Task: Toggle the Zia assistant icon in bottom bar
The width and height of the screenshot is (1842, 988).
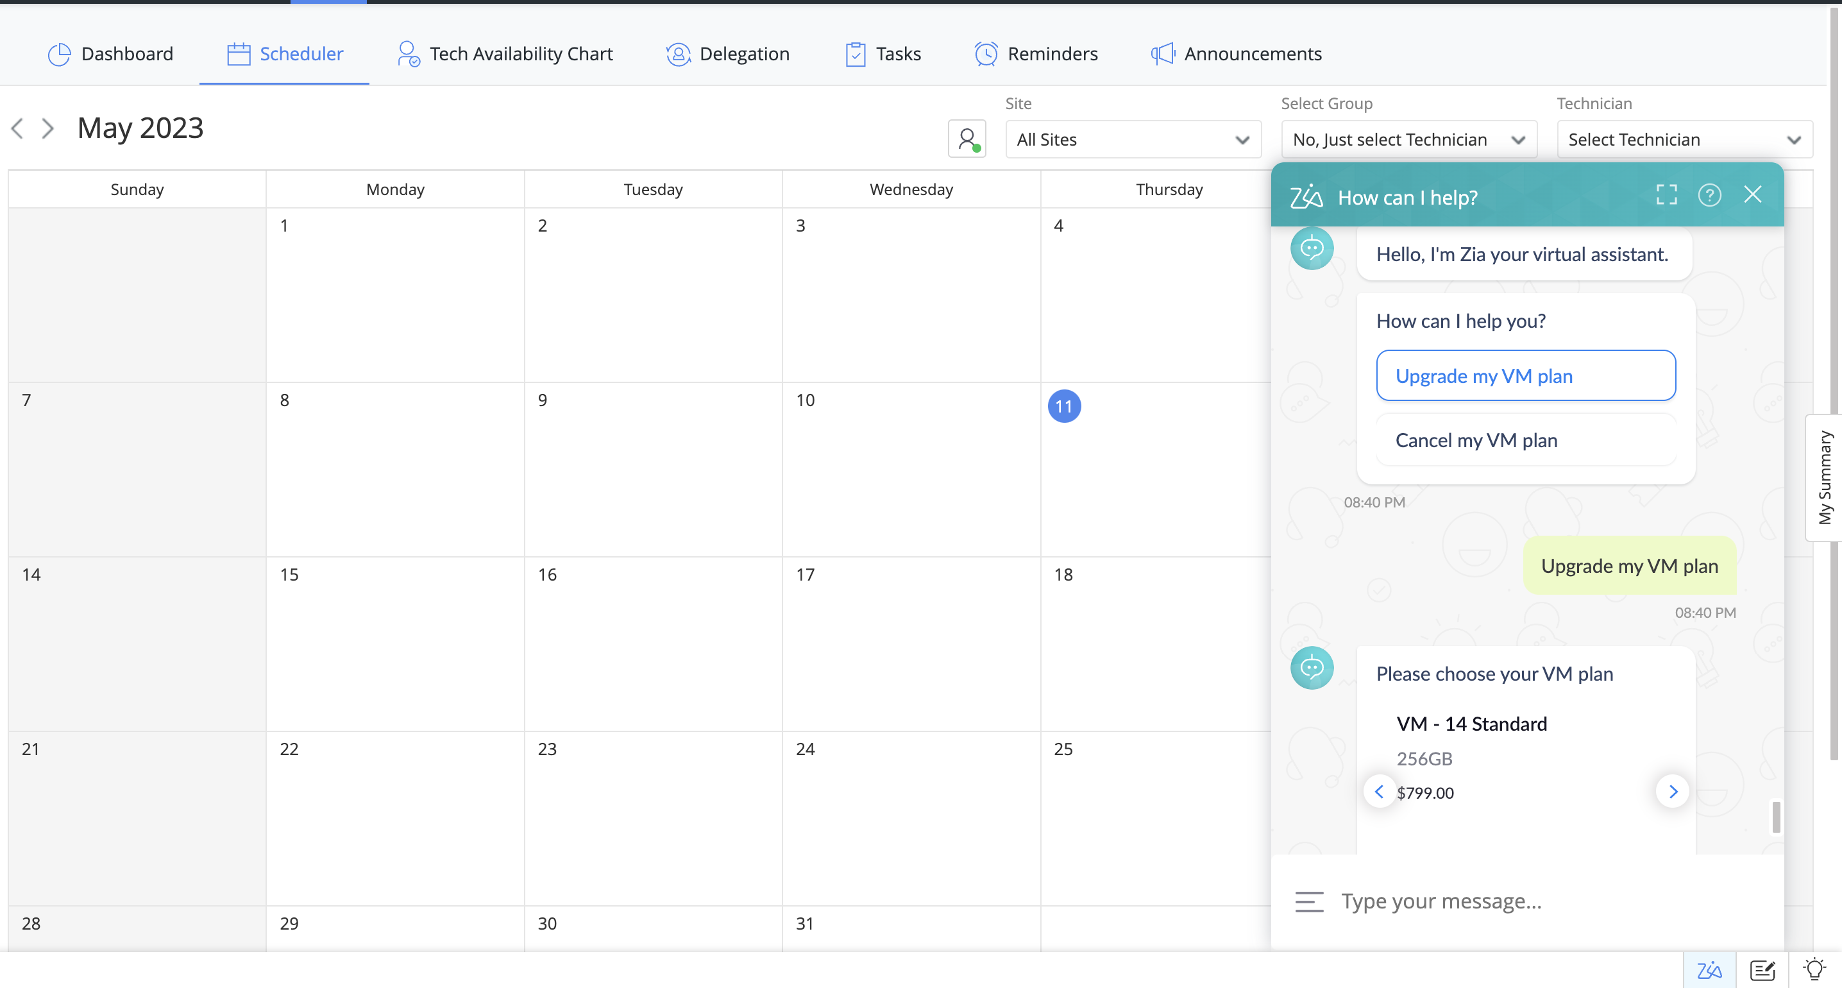Action: pyautogui.click(x=1709, y=970)
